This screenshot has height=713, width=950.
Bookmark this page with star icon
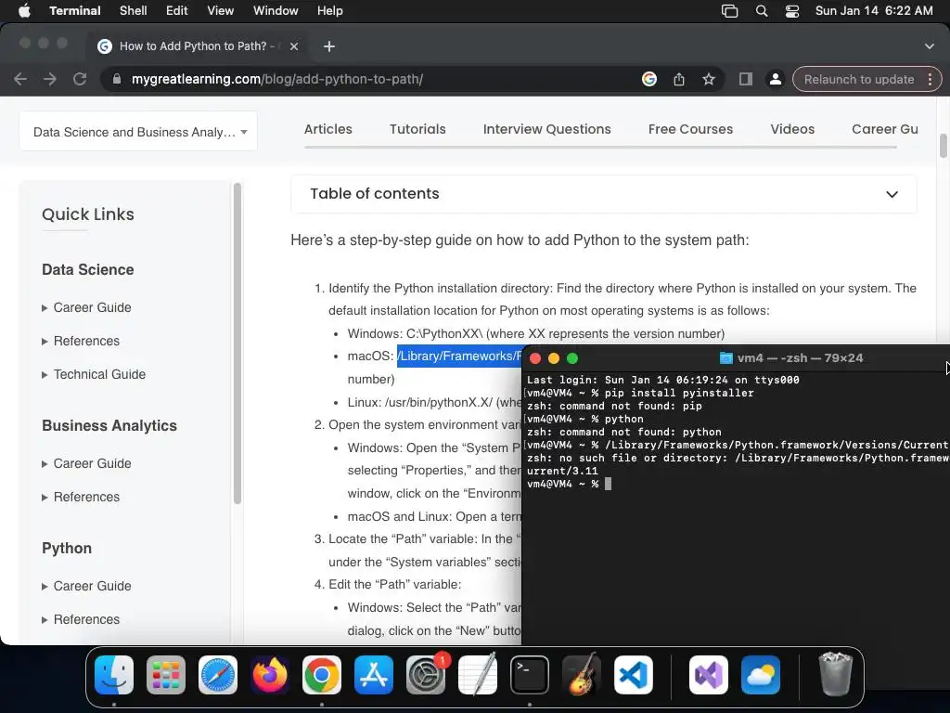coord(708,80)
